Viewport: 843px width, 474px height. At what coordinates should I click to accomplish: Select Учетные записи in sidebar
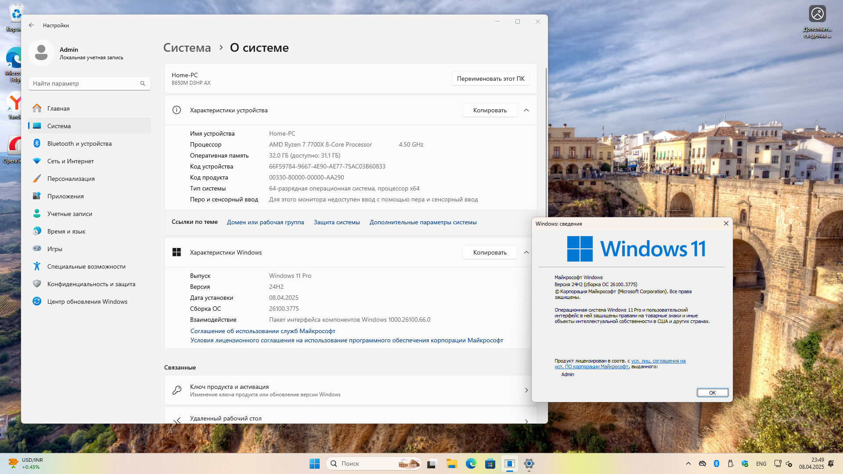[69, 214]
